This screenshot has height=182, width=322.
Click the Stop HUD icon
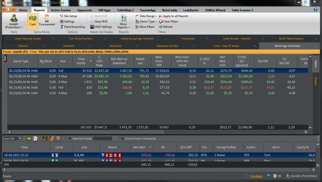pyautogui.click(x=92, y=21)
